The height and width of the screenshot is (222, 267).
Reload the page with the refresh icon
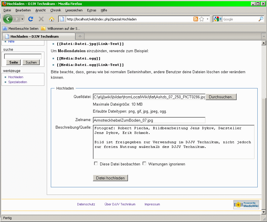click(x=31, y=19)
